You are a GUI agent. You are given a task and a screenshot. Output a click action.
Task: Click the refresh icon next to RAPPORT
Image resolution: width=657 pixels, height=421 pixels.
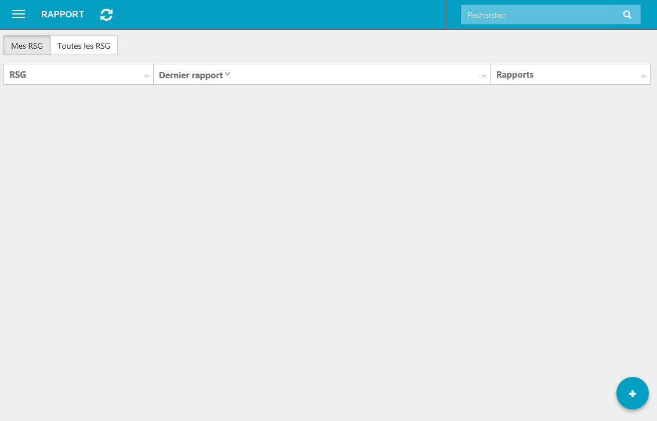point(106,14)
